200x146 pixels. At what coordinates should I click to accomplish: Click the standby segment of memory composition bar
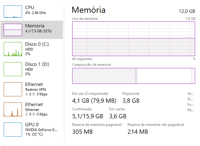coord(164,76)
